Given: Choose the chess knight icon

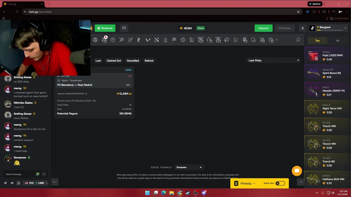Looking at the screenshot, I should coord(165,40).
